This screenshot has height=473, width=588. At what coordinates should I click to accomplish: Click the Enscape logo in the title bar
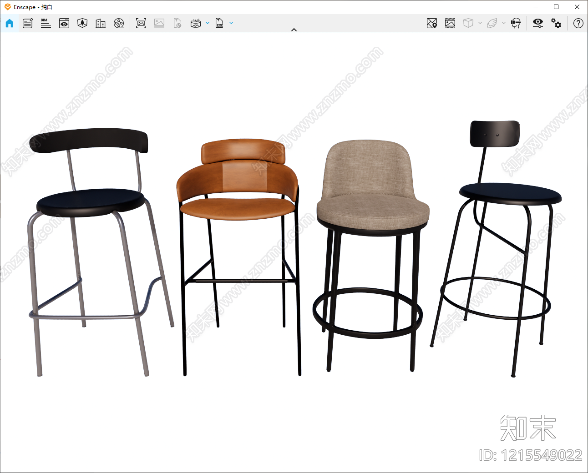point(8,7)
